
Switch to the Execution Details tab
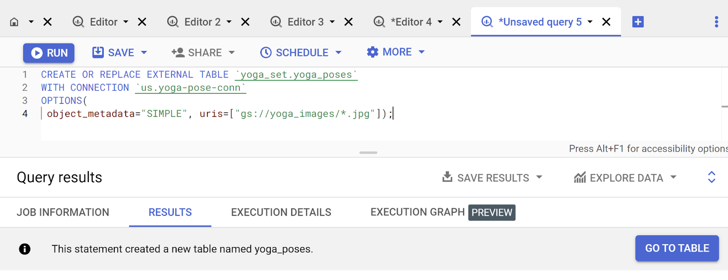281,212
